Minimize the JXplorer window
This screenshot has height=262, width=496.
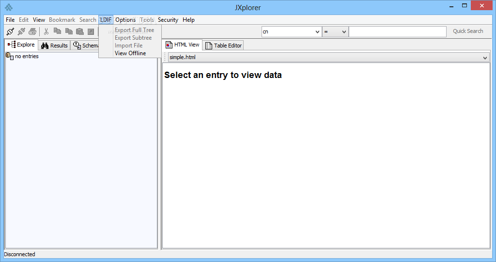tap(451, 6)
